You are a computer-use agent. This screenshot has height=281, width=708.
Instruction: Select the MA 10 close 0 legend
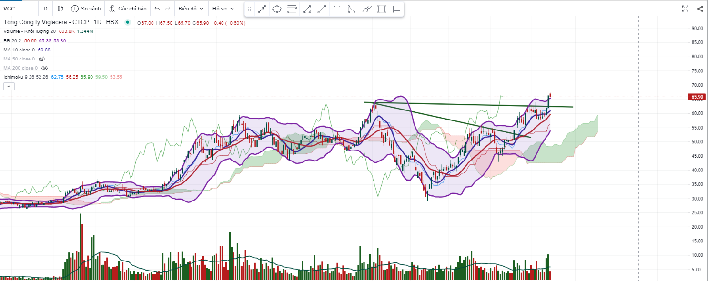pos(19,50)
